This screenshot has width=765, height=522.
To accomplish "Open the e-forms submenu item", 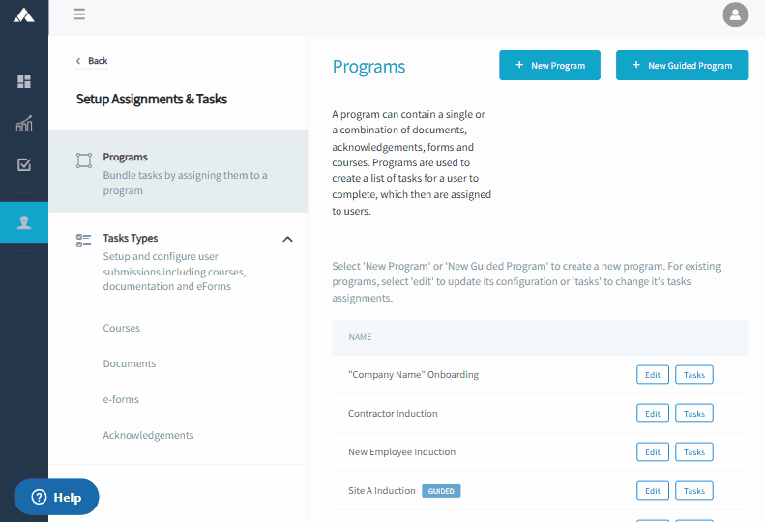I will 121,399.
